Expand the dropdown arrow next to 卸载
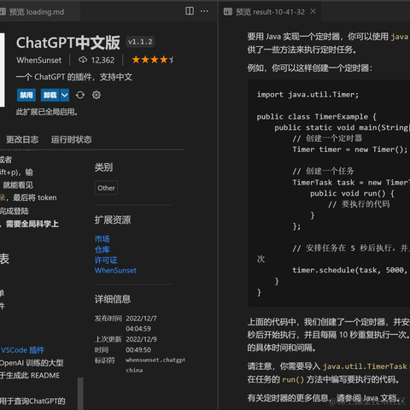Viewport: 410px width, 410px height. coord(65,95)
